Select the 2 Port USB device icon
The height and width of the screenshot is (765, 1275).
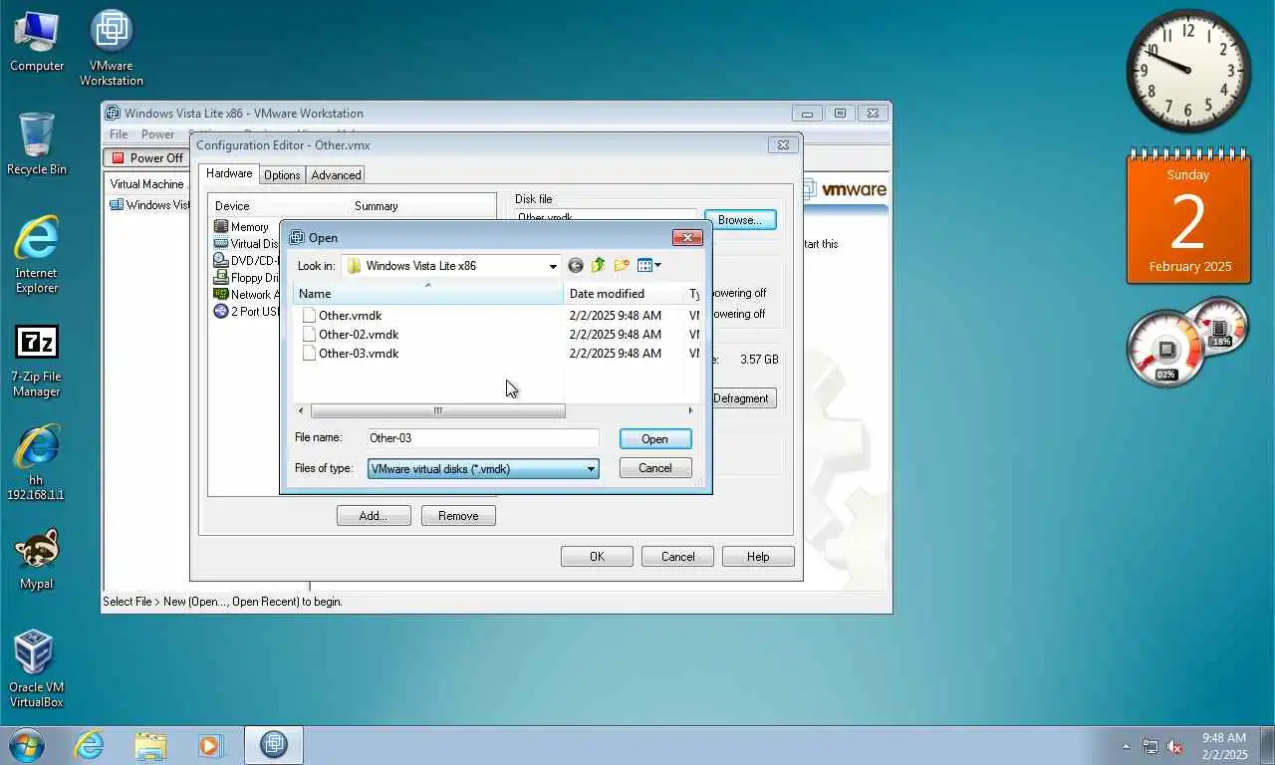tap(221, 312)
